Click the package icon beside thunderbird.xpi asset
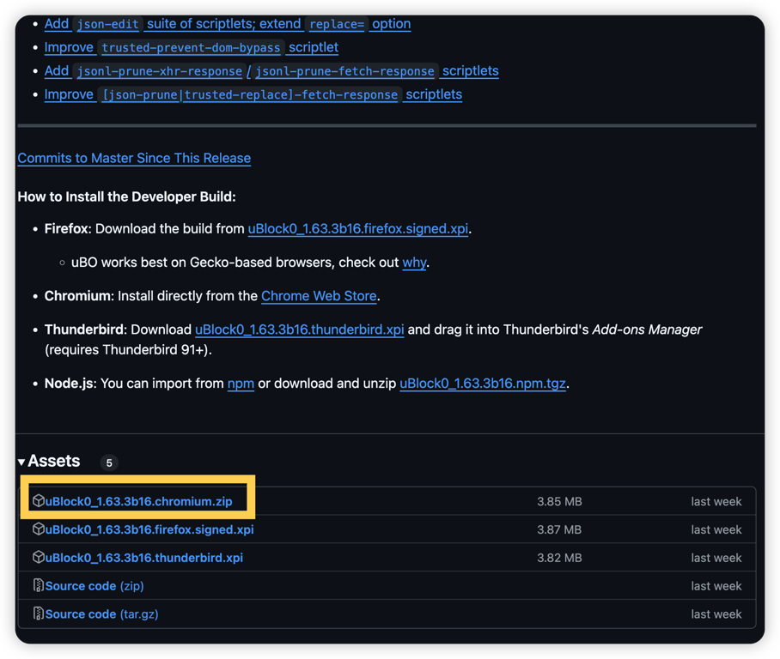780x659 pixels. click(39, 557)
